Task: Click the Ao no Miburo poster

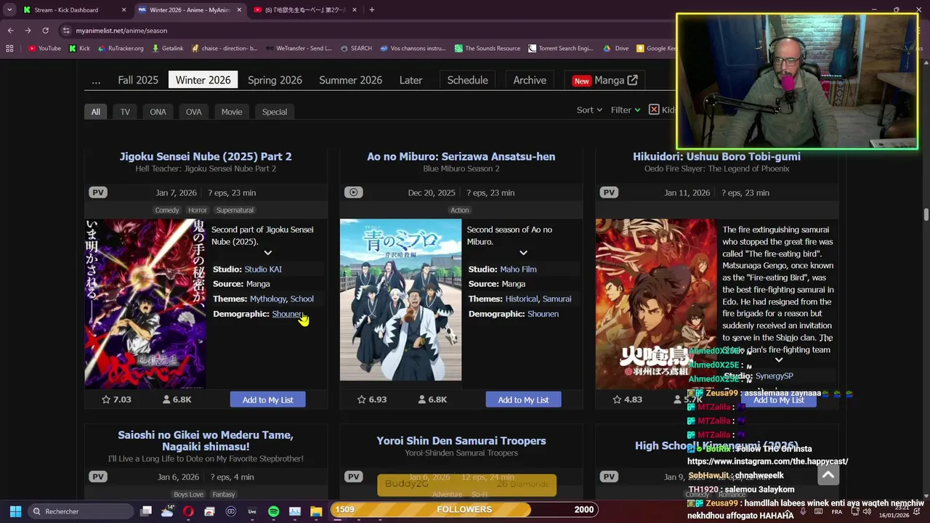Action: 400,300
